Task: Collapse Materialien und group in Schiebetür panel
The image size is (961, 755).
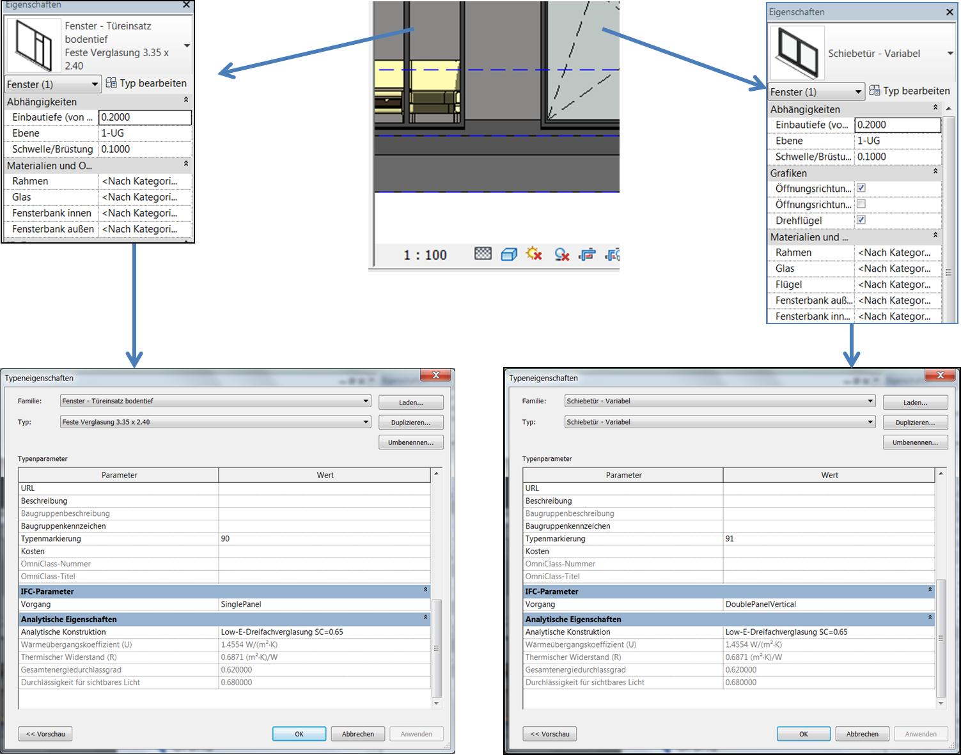Action: [x=935, y=235]
